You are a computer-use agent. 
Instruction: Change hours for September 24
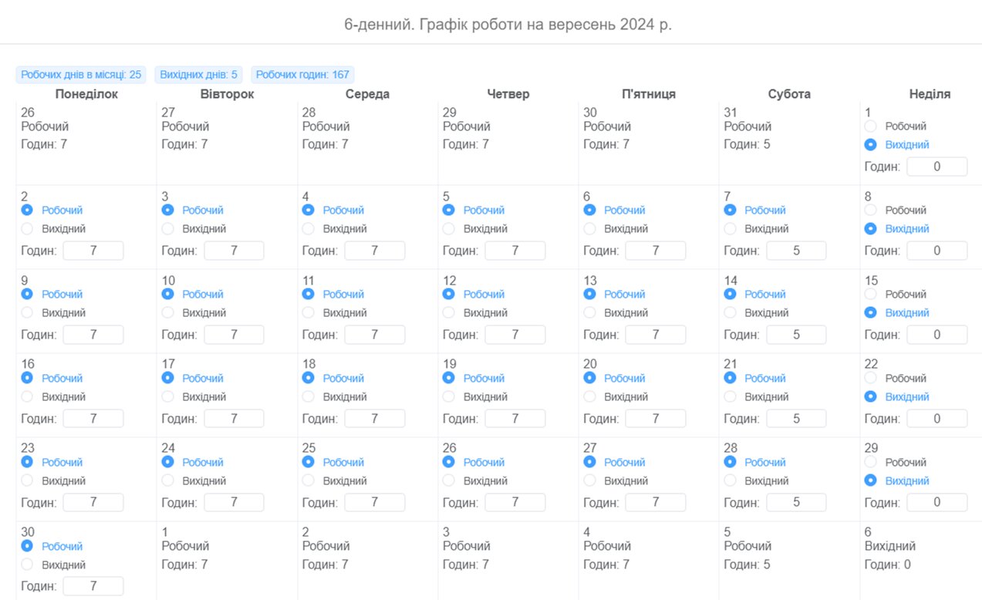coord(234,503)
